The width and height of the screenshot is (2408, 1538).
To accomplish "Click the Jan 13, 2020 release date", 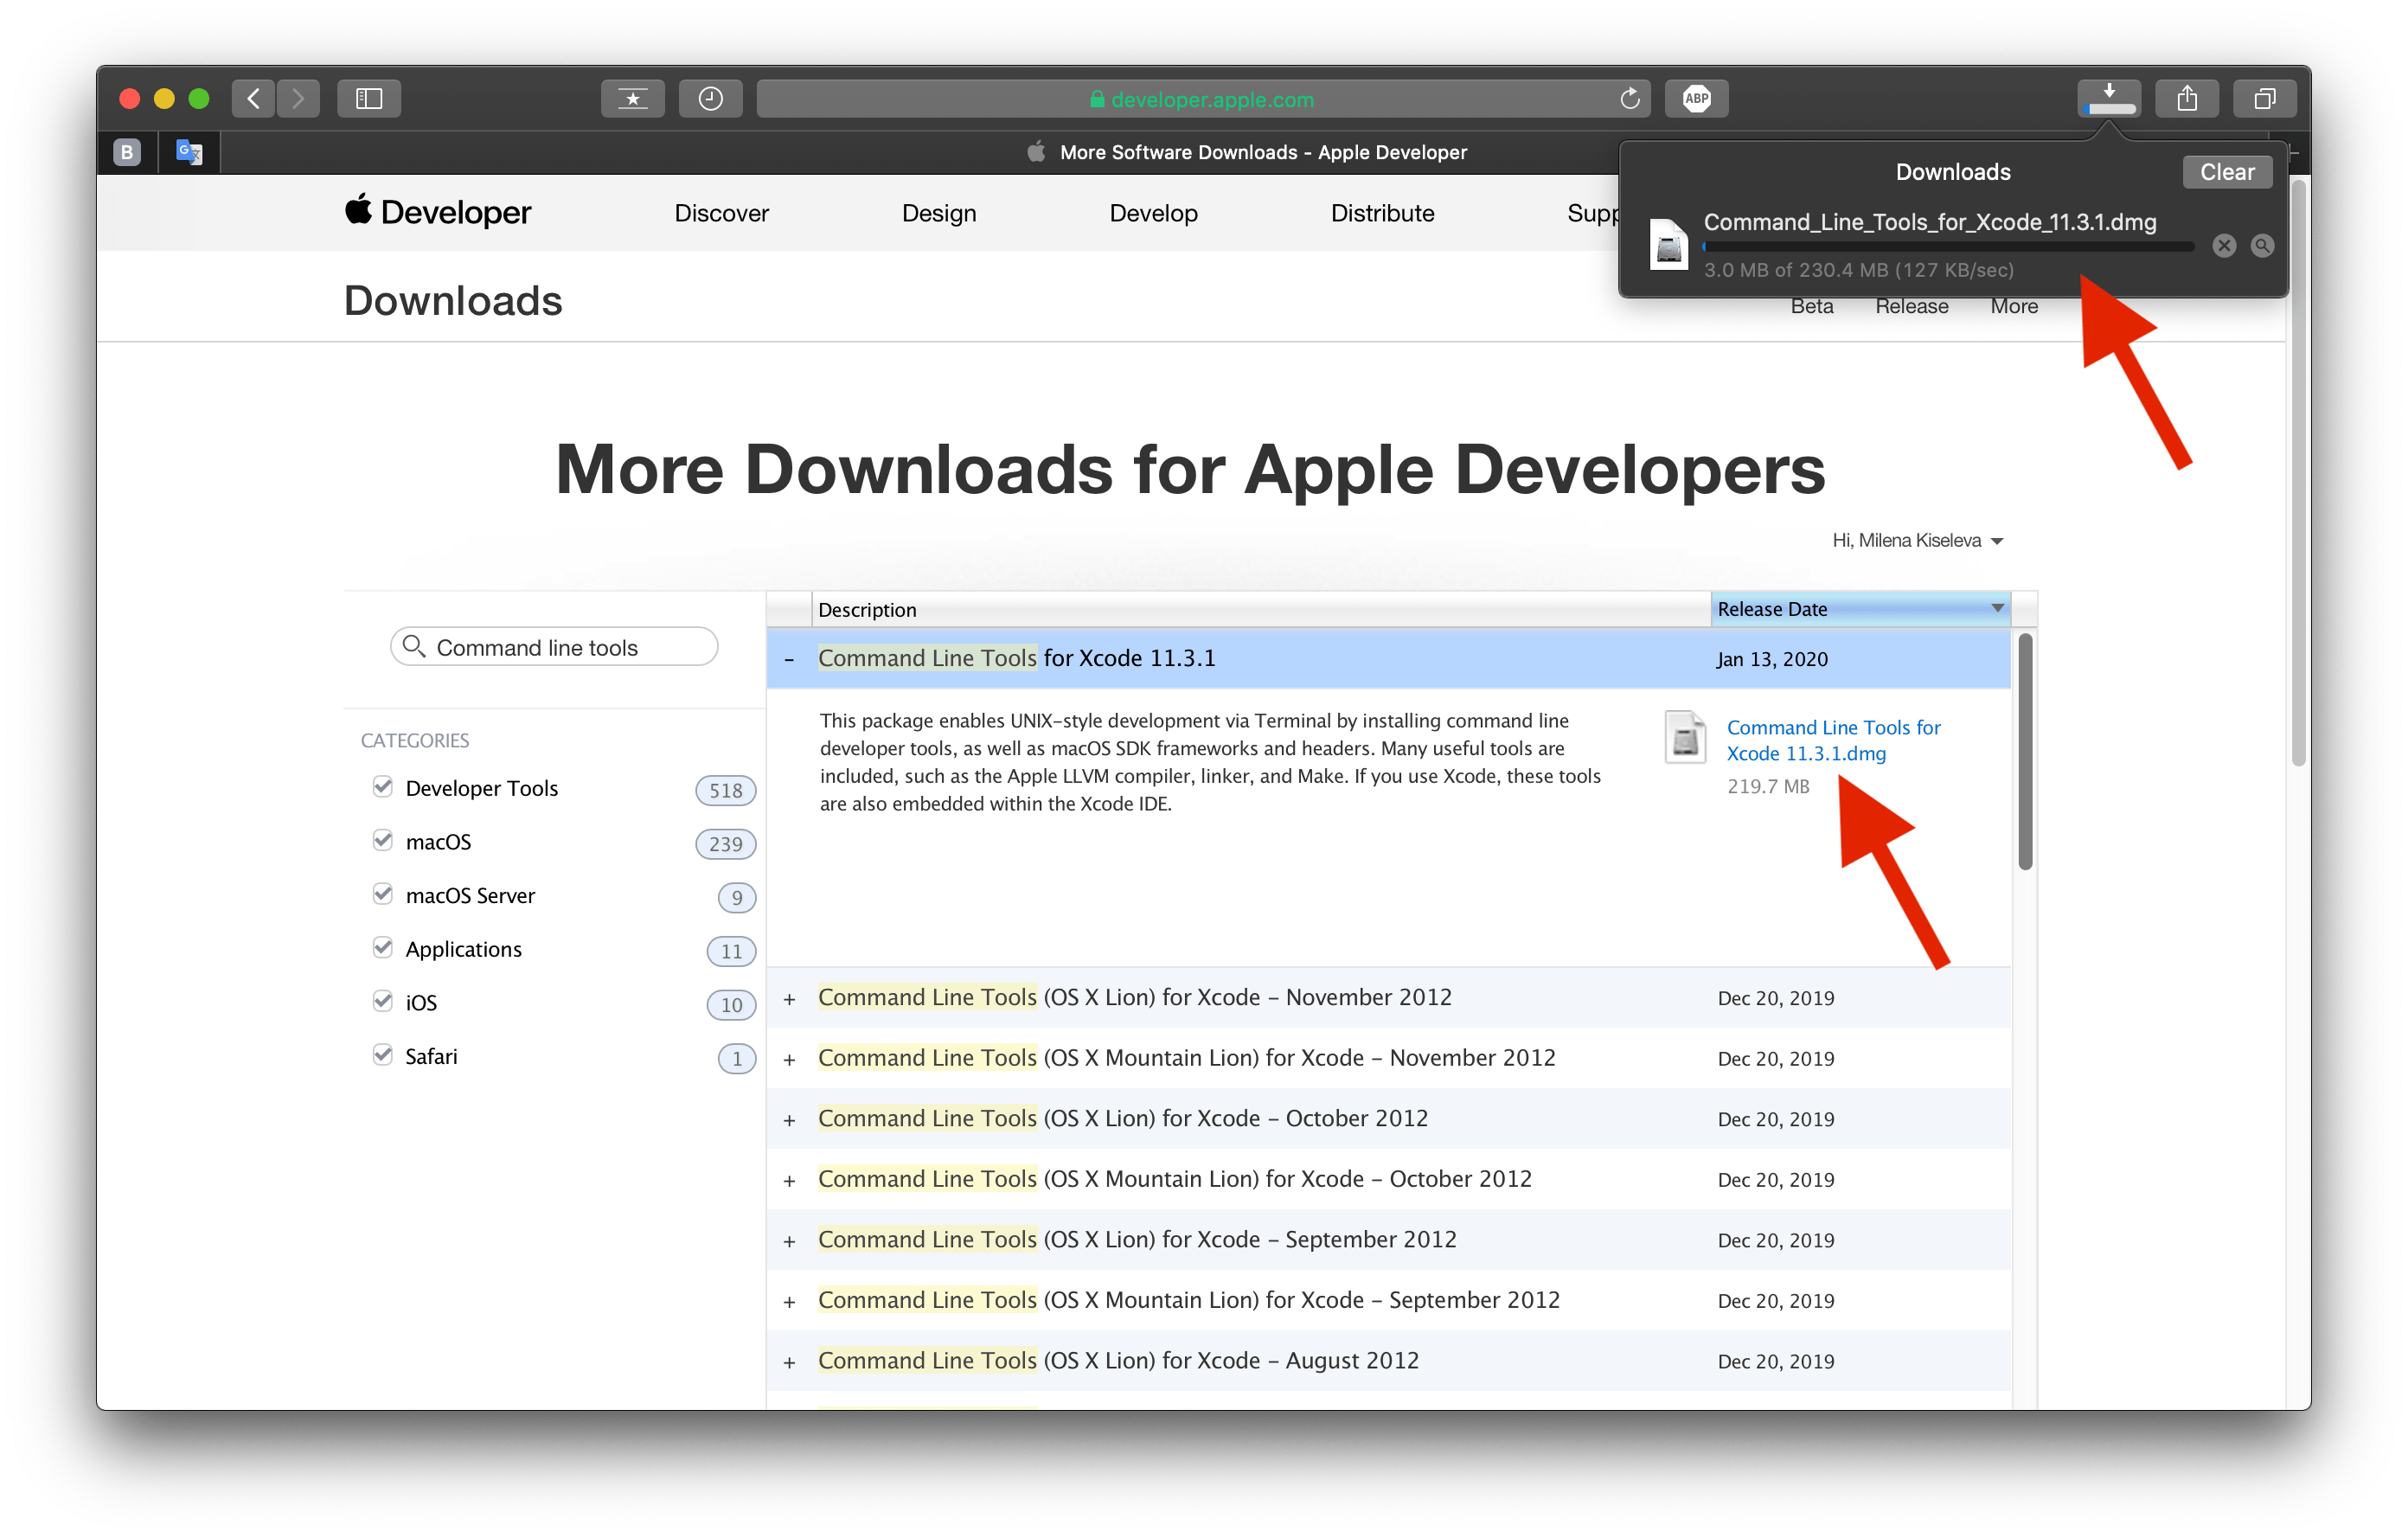I will pos(1772,659).
